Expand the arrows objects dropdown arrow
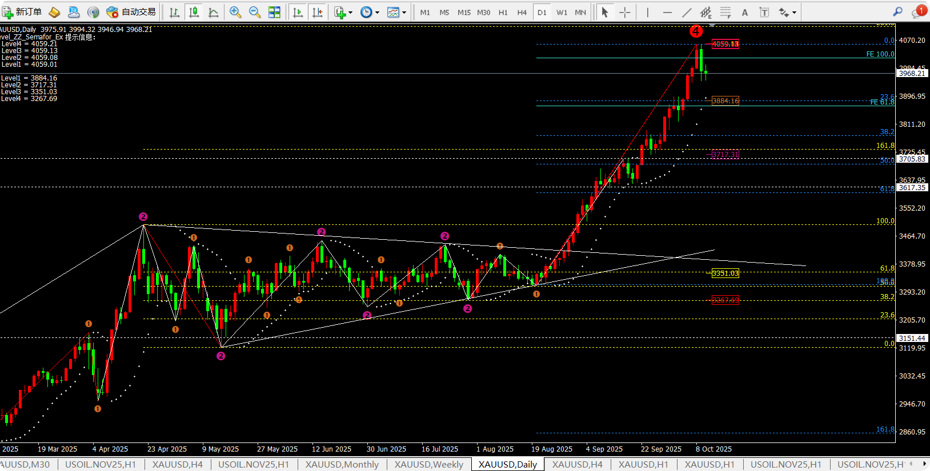 [x=794, y=12]
